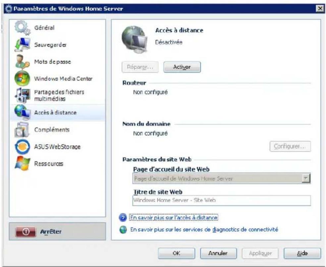Open the En savoir plus sur l'accès à distance link
Viewport: 326px width, 267px height.
tap(174, 218)
